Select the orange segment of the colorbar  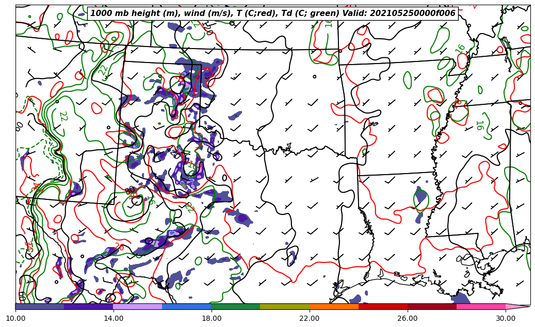pos(334,306)
